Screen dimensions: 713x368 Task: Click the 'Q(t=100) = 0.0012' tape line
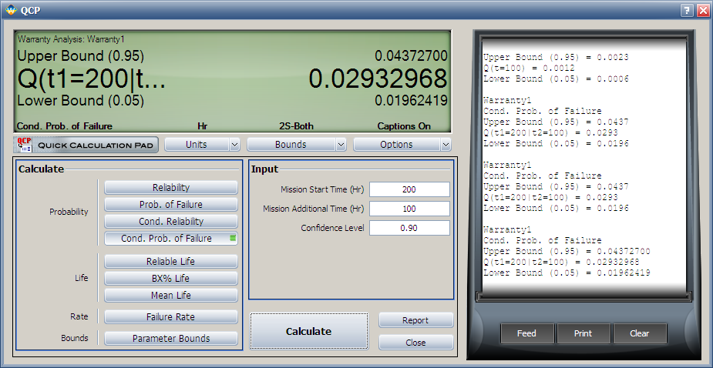click(529, 69)
